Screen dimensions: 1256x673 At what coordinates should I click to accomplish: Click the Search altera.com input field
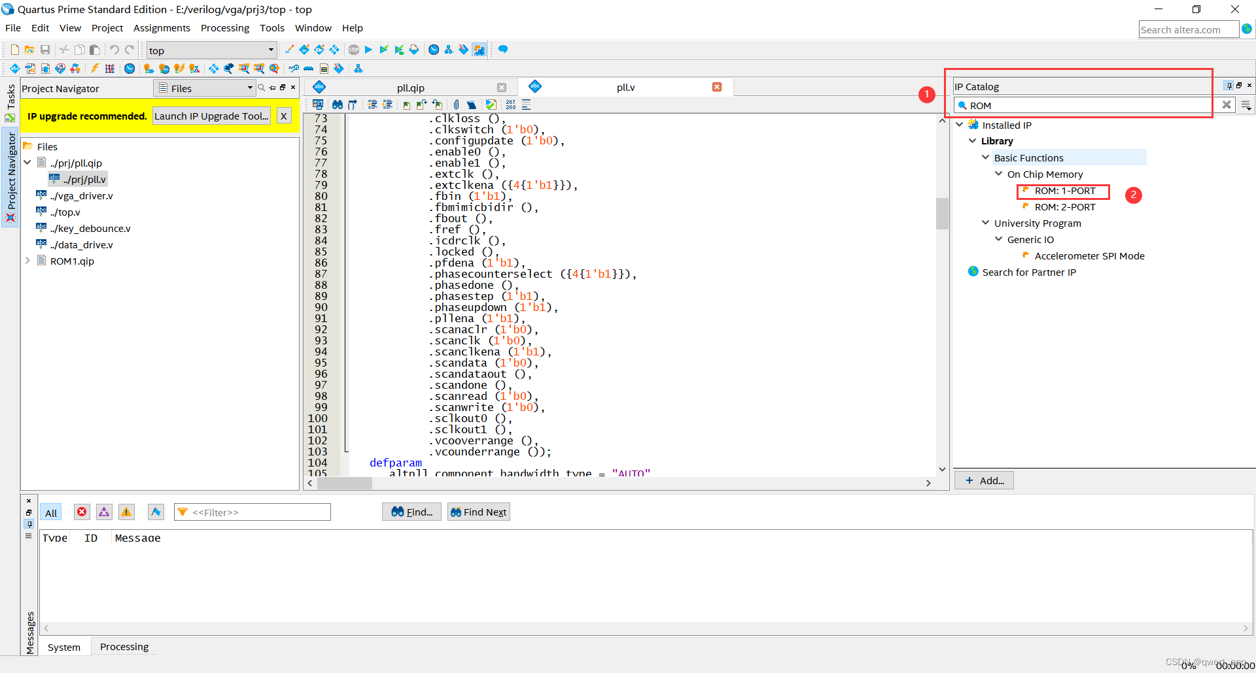1189,29
